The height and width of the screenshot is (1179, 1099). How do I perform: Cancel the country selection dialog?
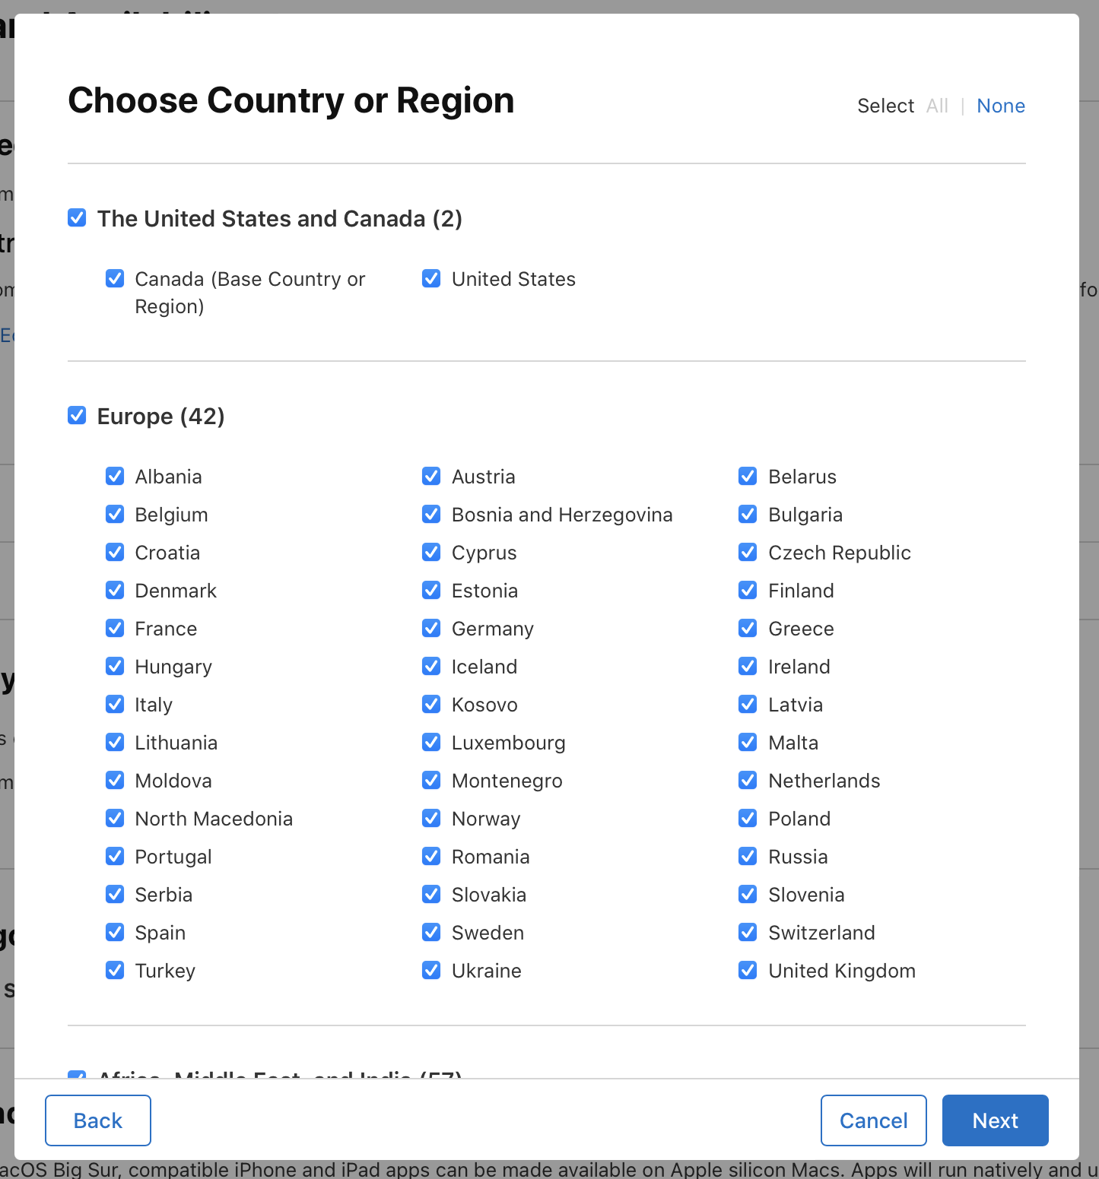873,1120
